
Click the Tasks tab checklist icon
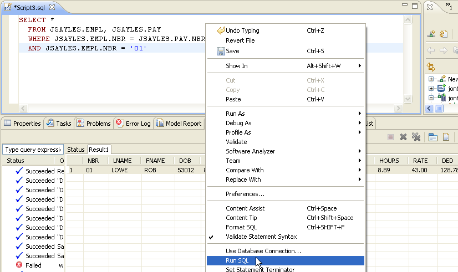tap(50, 123)
